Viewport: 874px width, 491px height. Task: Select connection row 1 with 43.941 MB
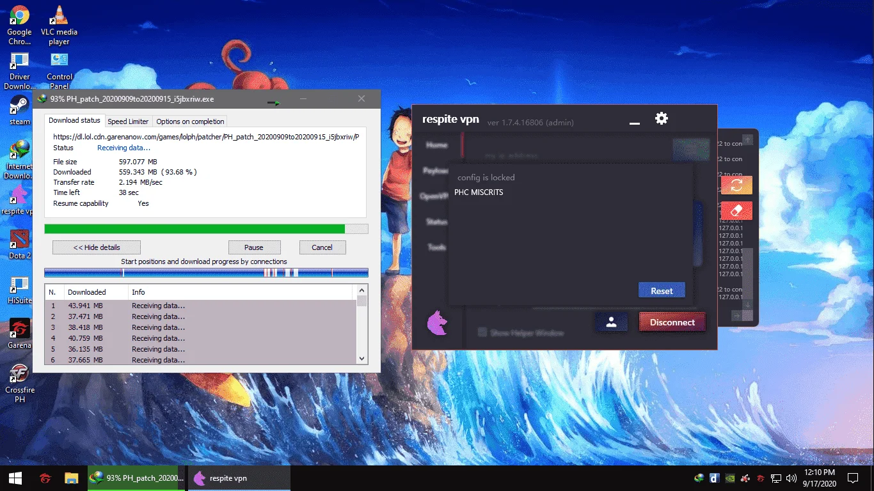[x=201, y=306]
